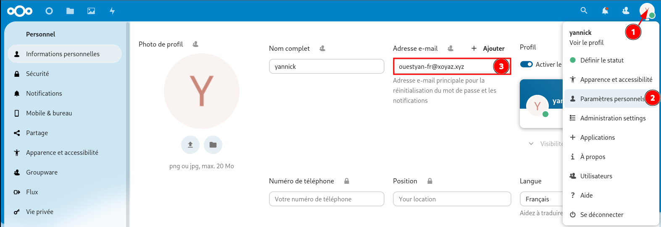Open the Photos app icon
Screen dimensions: 661x227
point(91,11)
